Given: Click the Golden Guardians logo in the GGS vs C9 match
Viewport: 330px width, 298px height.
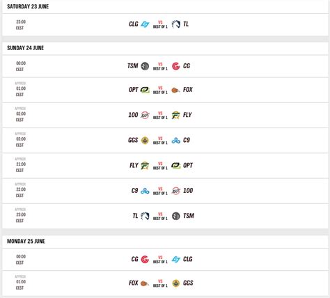Looking at the screenshot, I should tap(145, 141).
